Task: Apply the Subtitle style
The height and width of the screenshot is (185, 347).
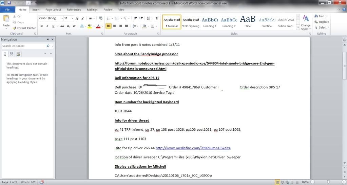Action: (x=267, y=22)
